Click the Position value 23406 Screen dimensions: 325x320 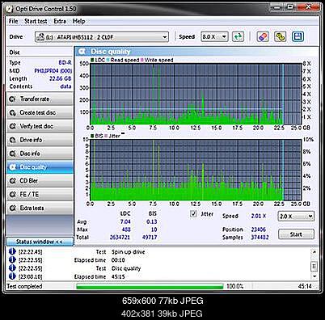click(259, 229)
